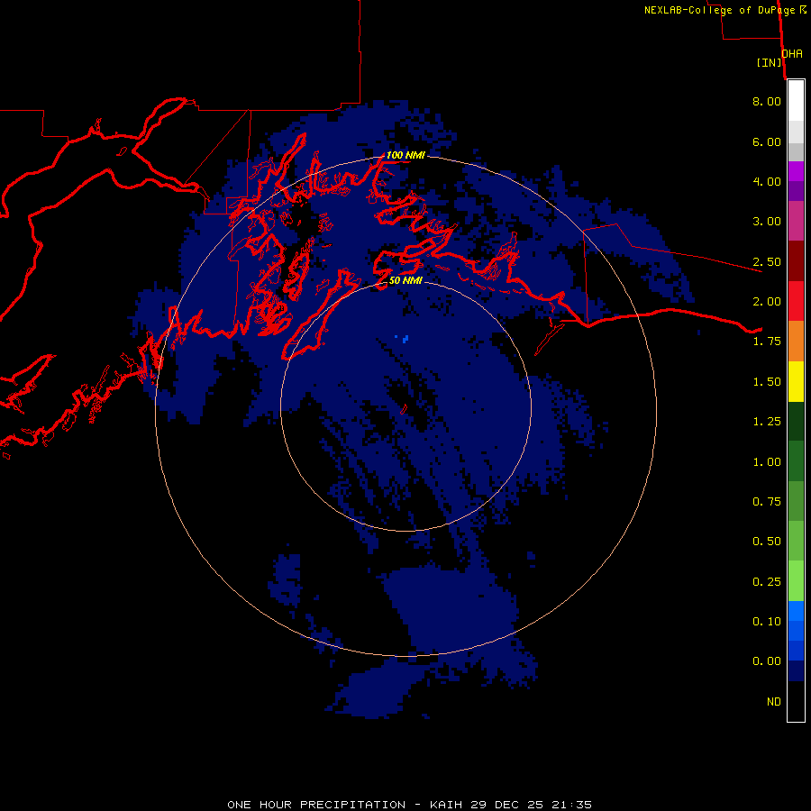Image resolution: width=811 pixels, height=811 pixels.
Task: Click the 6.00 legend value
Action: click(767, 141)
